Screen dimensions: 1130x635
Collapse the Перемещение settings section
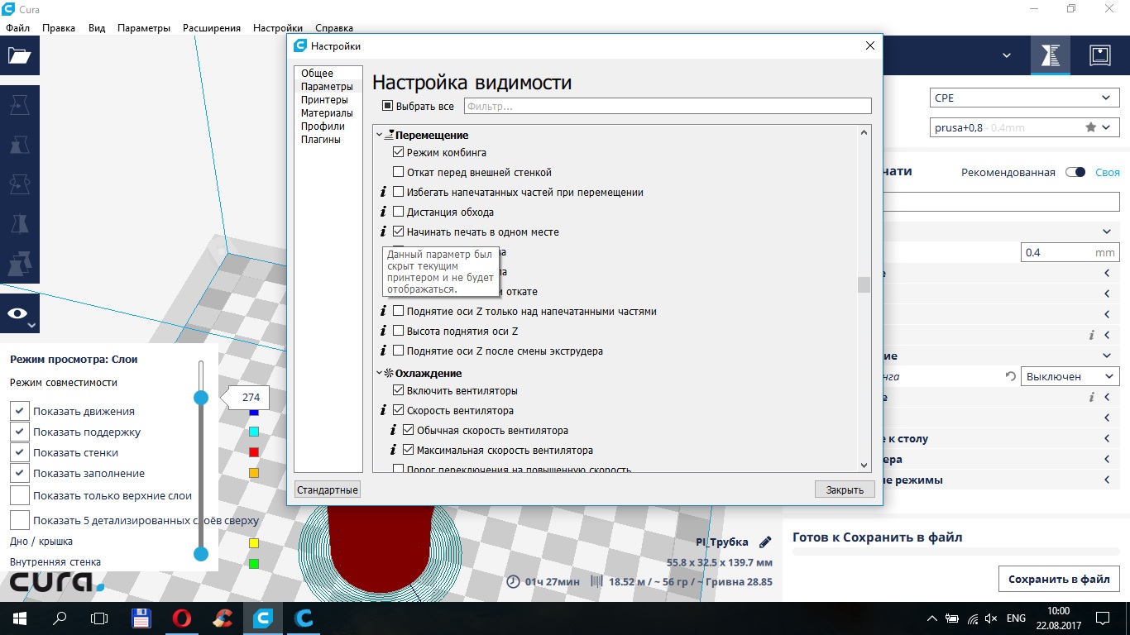[380, 135]
